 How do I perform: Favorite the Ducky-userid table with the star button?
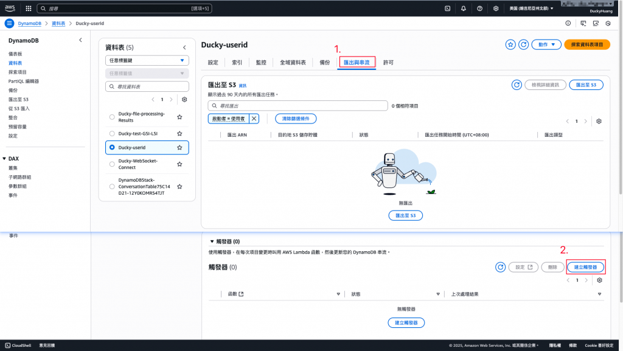click(x=510, y=44)
